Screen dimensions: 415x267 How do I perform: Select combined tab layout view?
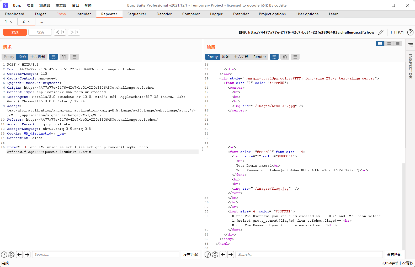(398, 44)
